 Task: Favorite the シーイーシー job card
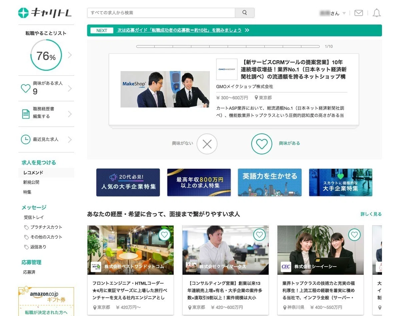pyautogui.click(x=354, y=235)
